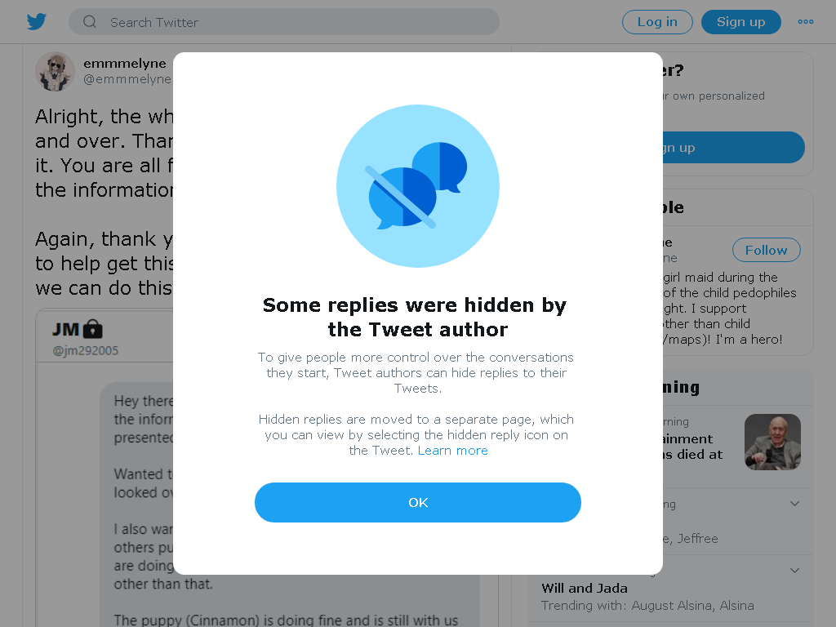
Task: Open the Learn more link
Action: pos(452,451)
